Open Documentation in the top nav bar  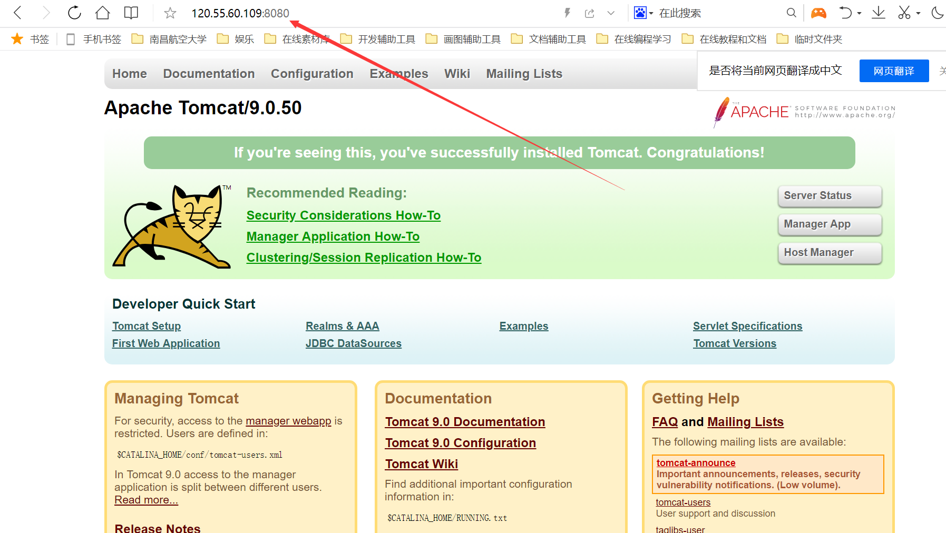(x=209, y=74)
